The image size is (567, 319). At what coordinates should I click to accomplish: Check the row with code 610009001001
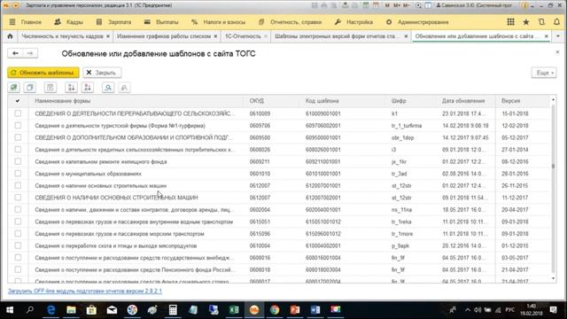pyautogui.click(x=18, y=113)
